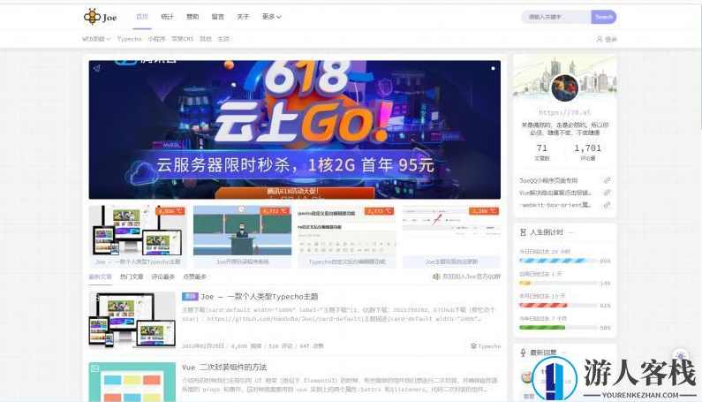
Task: Open the author site URL link under avatar
Action: pyautogui.click(x=565, y=112)
